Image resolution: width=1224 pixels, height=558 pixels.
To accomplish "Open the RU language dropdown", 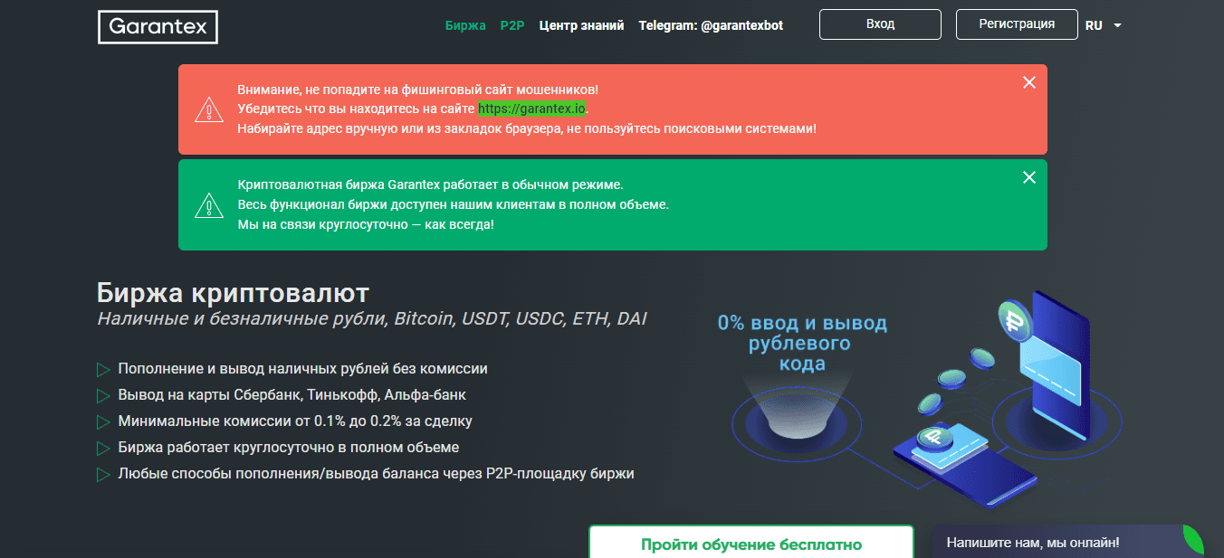I will point(1104,26).
